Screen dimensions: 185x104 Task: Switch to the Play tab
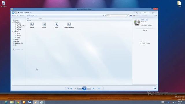point(137,13)
